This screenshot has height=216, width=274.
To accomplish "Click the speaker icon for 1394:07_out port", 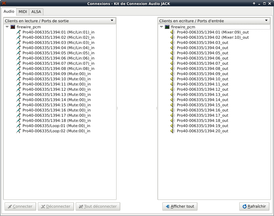I will click(x=173, y=64).
